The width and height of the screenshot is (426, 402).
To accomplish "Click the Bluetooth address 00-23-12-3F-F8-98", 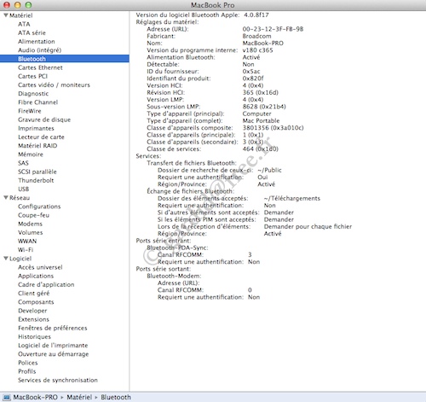I will click(x=273, y=29).
